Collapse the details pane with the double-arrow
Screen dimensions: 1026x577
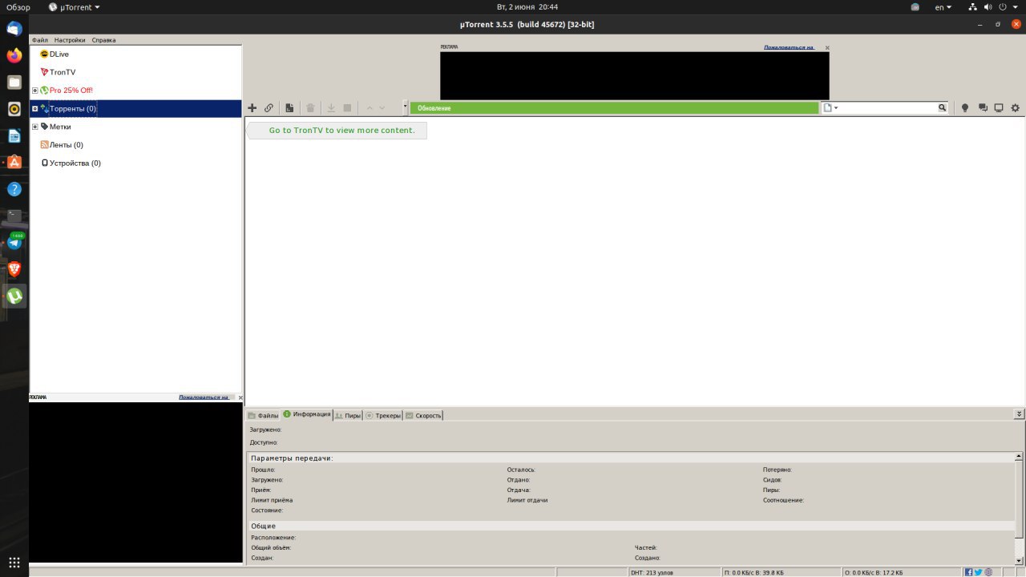(x=1019, y=414)
